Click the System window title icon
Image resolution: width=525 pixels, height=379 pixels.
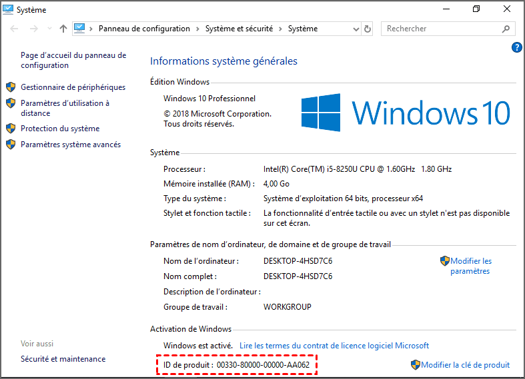8,9
